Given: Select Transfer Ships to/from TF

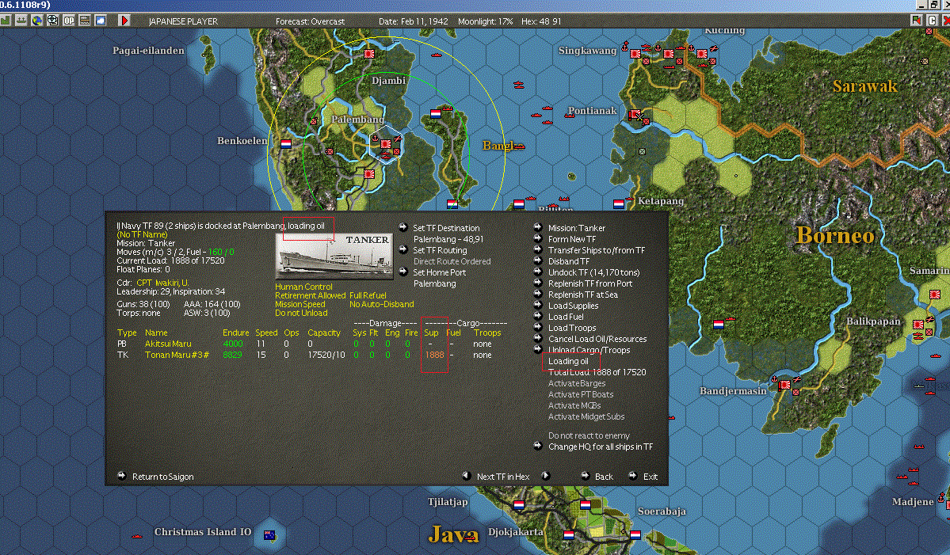Looking at the screenshot, I should (597, 250).
